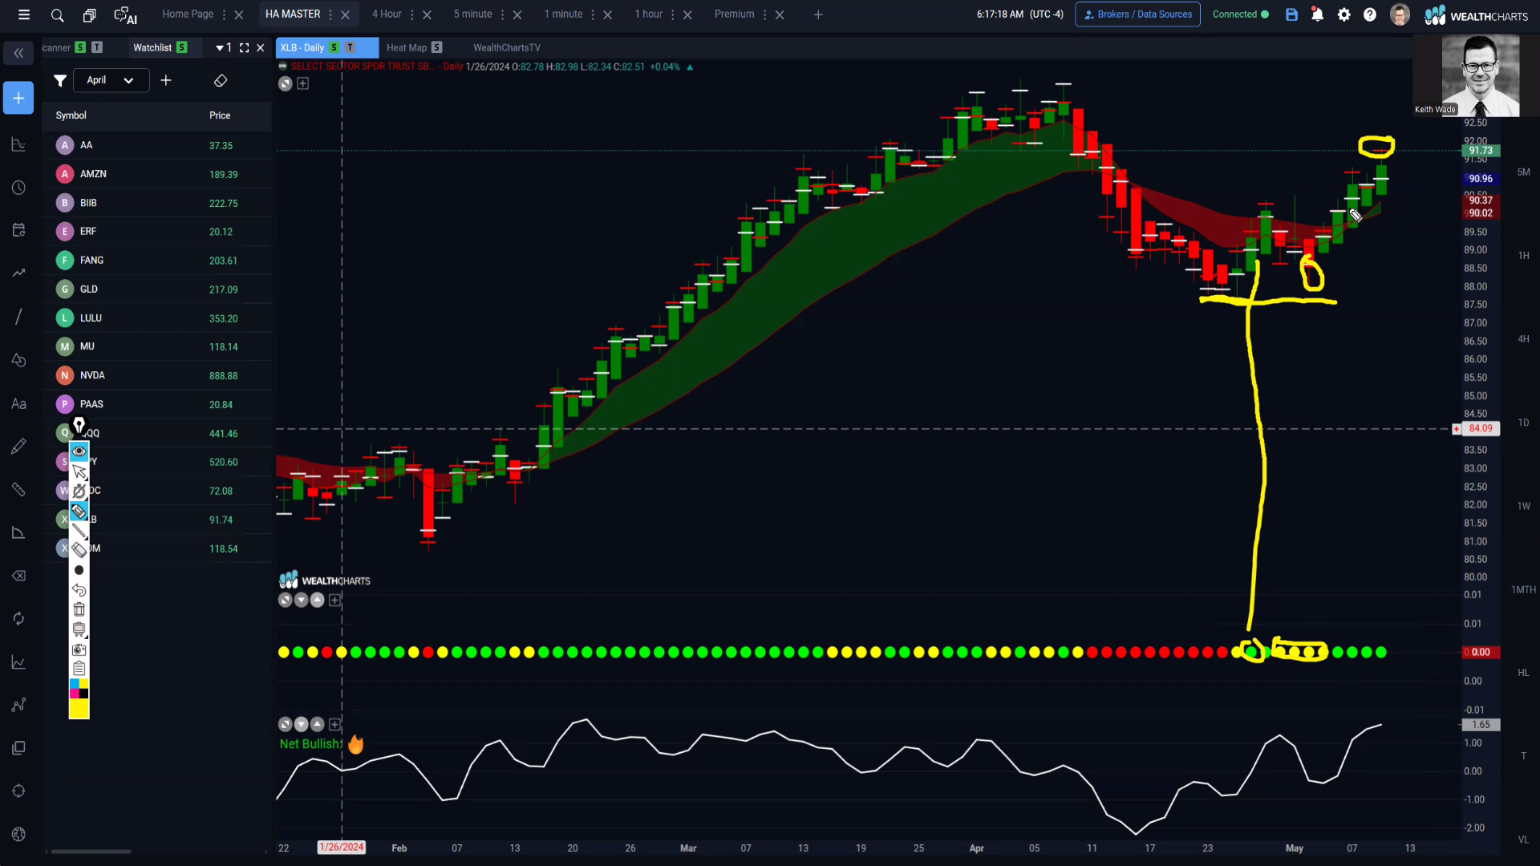The width and height of the screenshot is (1540, 866).
Task: Select the 4H timeframe on right edge
Action: tap(1523, 339)
